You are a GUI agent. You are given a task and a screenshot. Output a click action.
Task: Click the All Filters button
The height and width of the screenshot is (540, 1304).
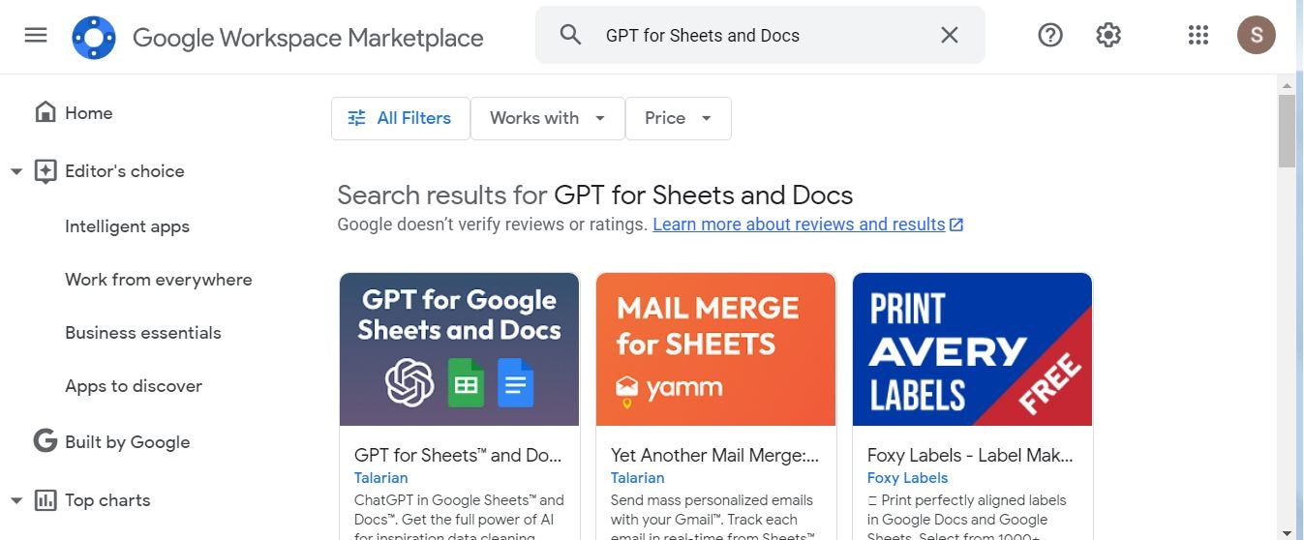(400, 118)
